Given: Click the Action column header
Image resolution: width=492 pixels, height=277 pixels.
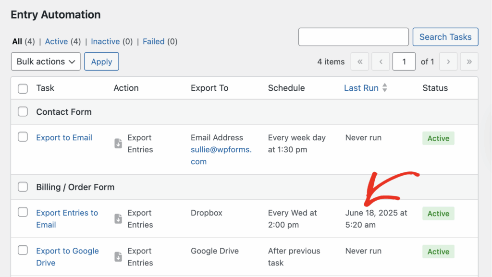Looking at the screenshot, I should pos(126,88).
